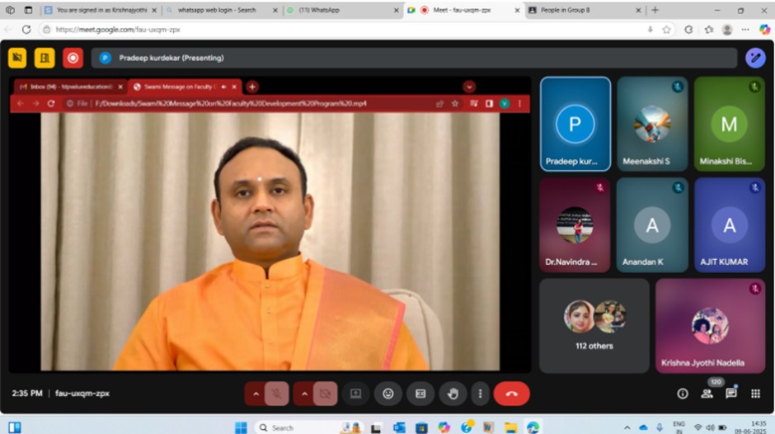Click the 112 others participants tile
Image resolution: width=775 pixels, height=434 pixels.
pyautogui.click(x=594, y=326)
